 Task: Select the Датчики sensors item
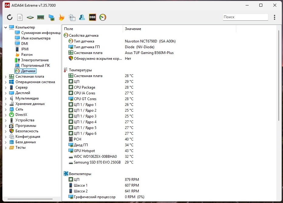[26, 71]
